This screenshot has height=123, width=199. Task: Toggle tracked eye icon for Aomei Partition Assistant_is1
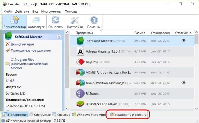[183, 83]
